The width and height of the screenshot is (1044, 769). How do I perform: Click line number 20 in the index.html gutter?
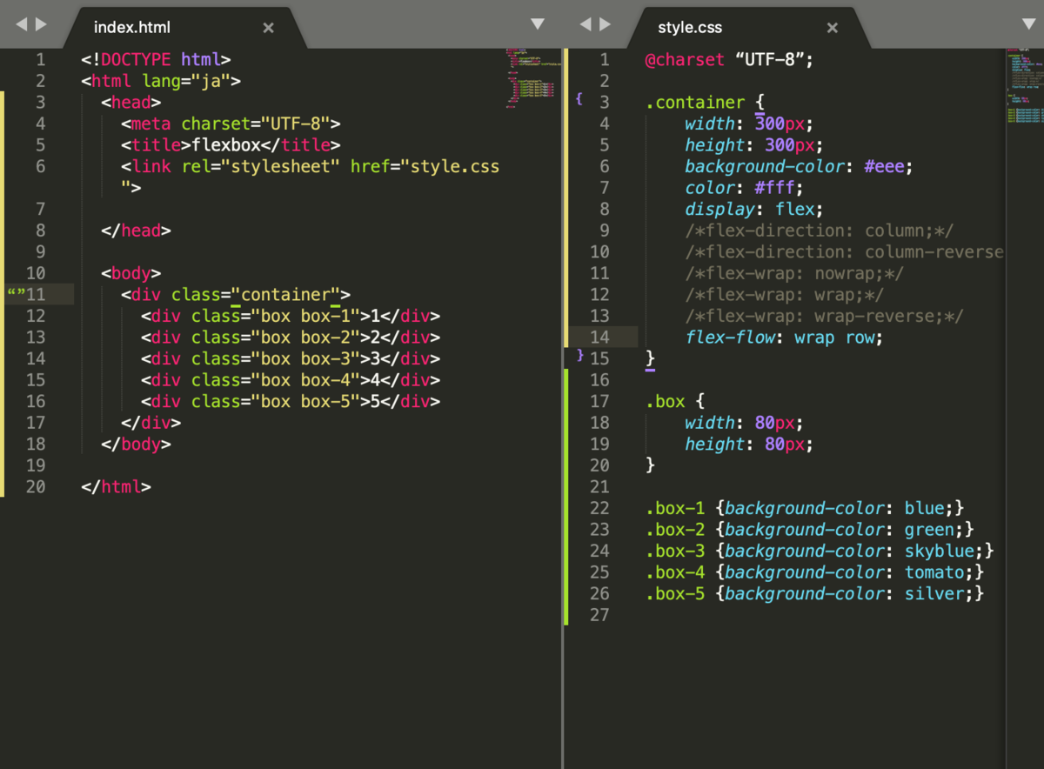36,486
